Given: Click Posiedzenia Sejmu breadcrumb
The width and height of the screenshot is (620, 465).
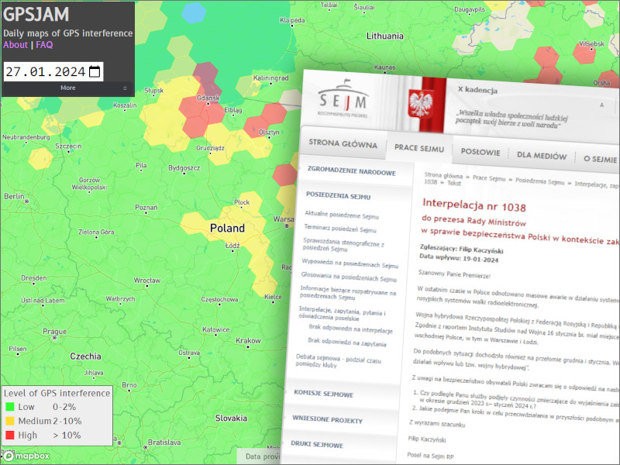Looking at the screenshot, I should 539,181.
